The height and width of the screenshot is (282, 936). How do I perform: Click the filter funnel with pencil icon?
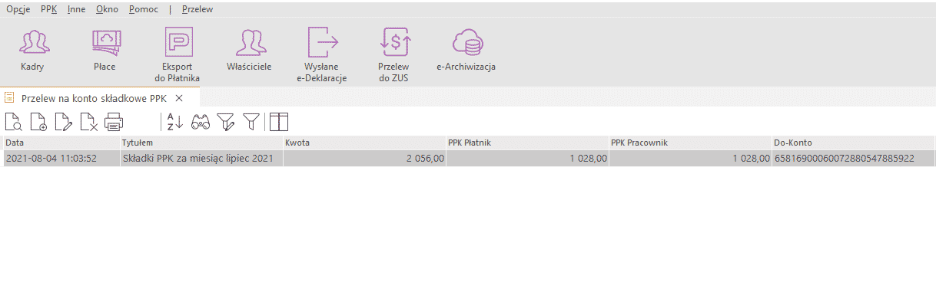click(x=225, y=121)
